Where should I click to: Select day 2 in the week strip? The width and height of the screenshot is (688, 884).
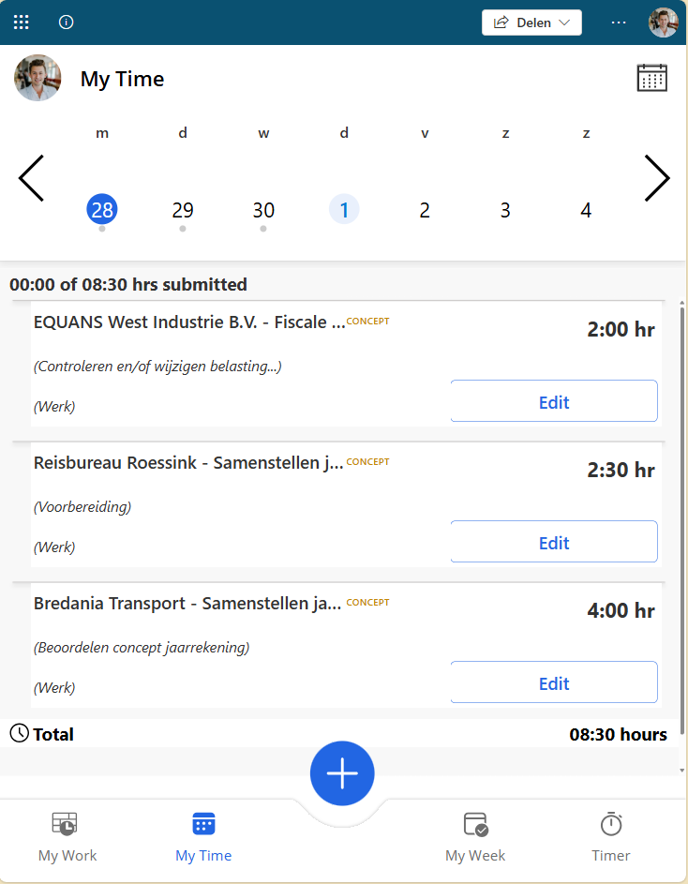(425, 210)
